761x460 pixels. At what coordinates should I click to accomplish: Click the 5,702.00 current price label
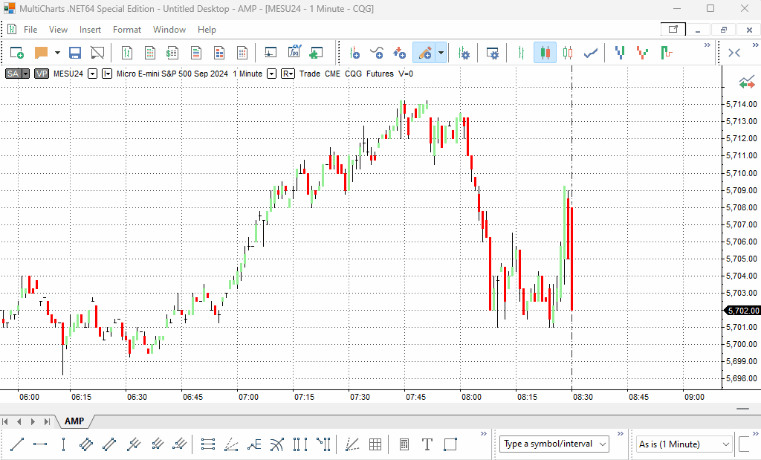point(742,311)
